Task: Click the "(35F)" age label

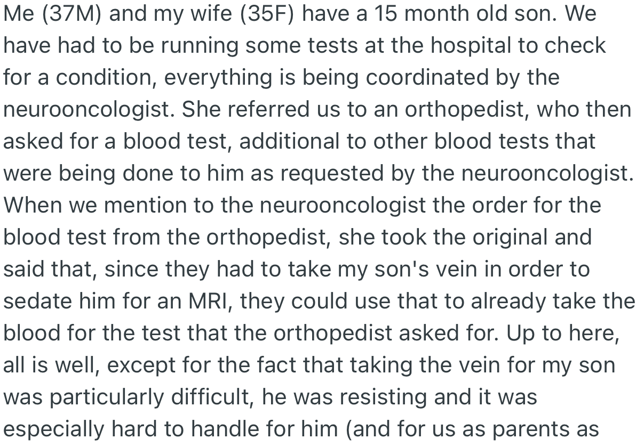Action: pos(268,14)
